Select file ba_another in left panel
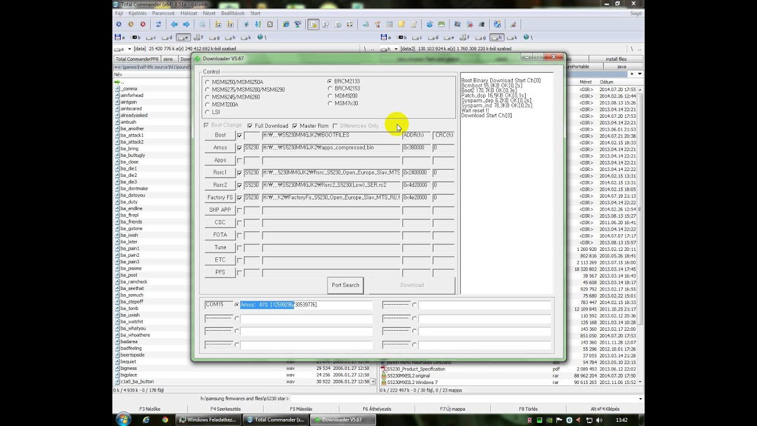Screen dimensions: 757x426 (x=132, y=128)
